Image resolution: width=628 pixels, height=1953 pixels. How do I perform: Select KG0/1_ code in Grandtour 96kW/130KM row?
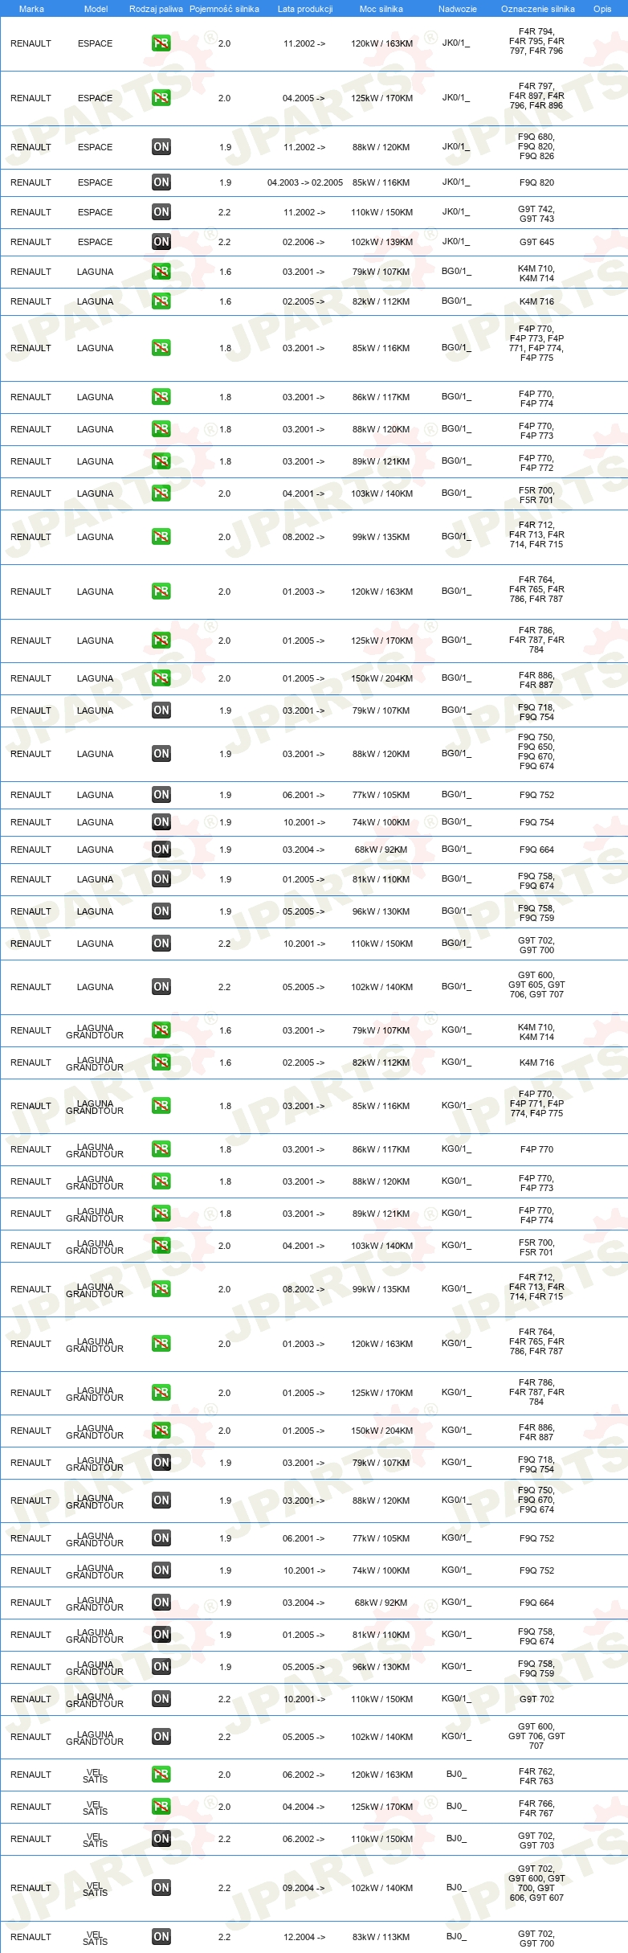tap(456, 1667)
